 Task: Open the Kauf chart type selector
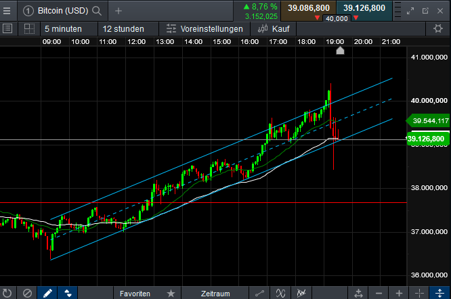coord(274,29)
